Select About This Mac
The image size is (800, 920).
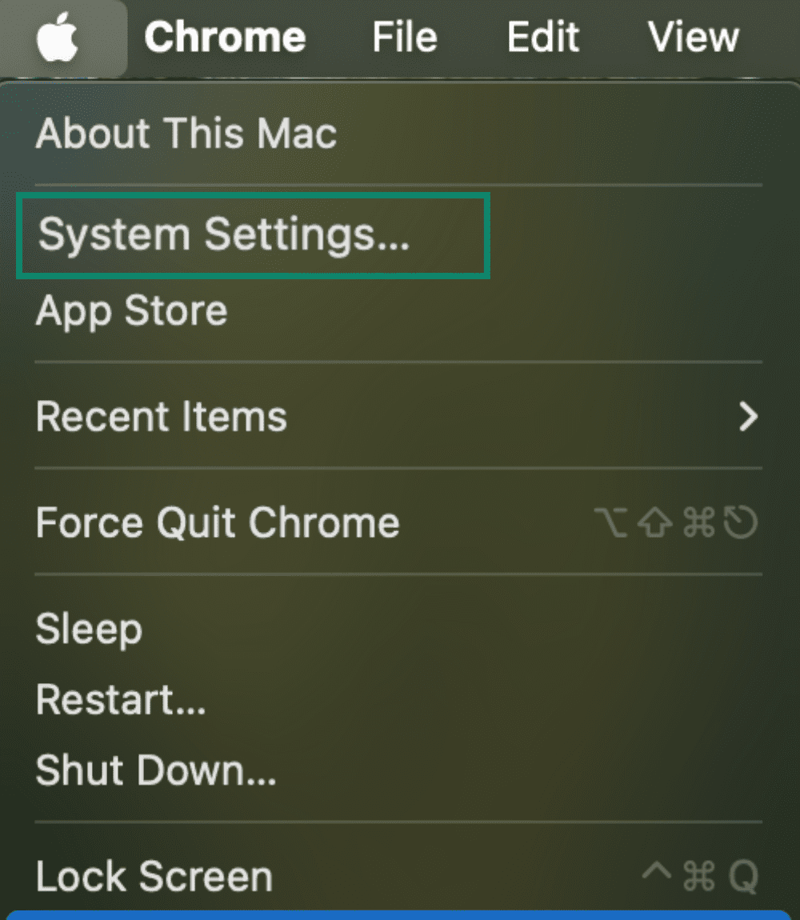[185, 133]
